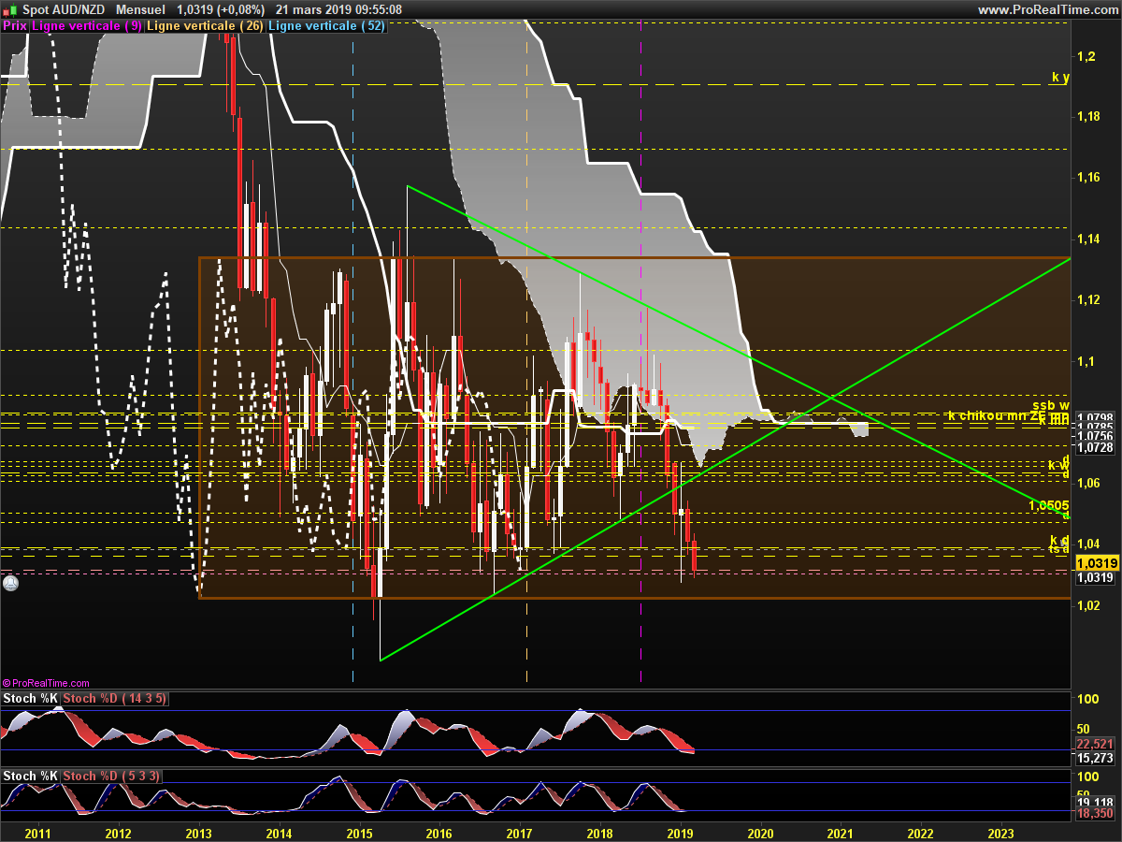The image size is (1122, 842).
Task: Click the 18,350 stochastic value tag
Action: [x=1096, y=815]
